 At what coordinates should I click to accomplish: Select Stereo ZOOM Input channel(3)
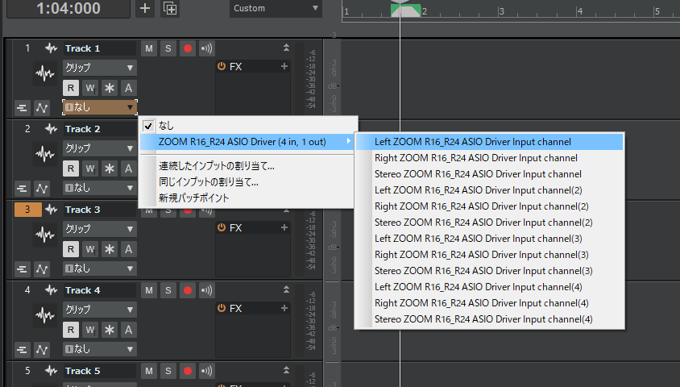click(490, 271)
